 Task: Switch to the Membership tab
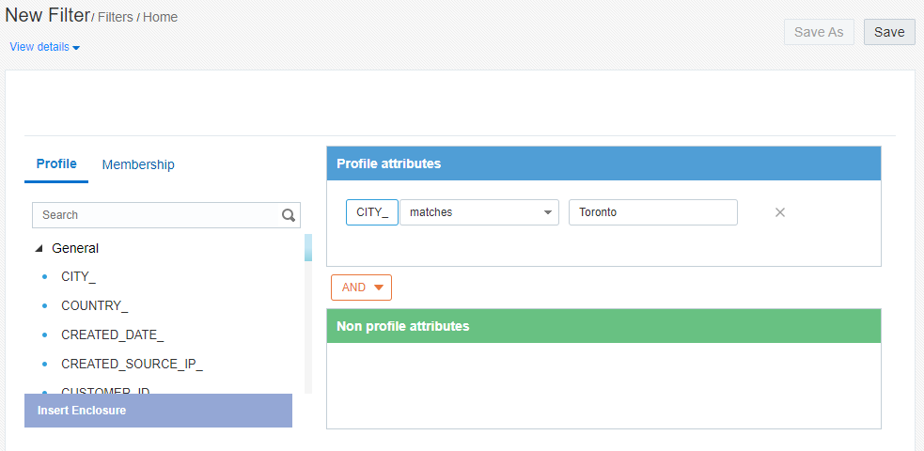[x=138, y=164]
